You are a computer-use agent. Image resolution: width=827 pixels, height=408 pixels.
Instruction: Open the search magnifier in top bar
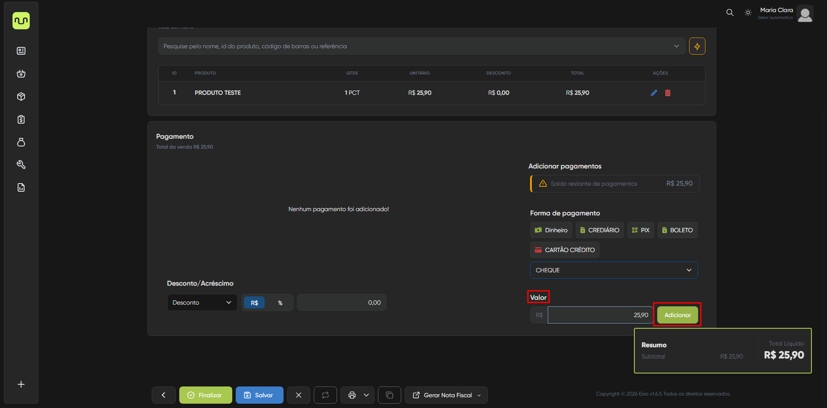pos(730,12)
